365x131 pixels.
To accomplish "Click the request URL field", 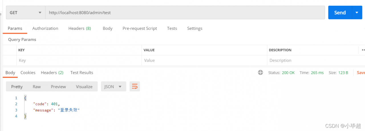I will (x=185, y=13).
